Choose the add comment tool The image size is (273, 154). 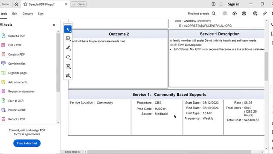[x=68, y=38]
